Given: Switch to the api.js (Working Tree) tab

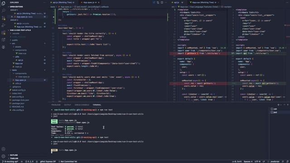Looking at the screenshot, I should coord(63,2).
